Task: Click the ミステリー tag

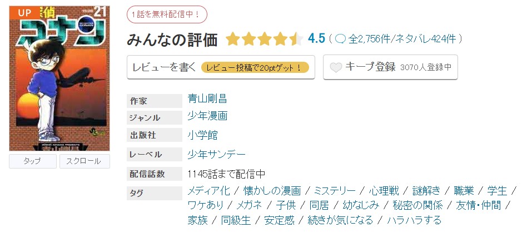Action: [335, 190]
